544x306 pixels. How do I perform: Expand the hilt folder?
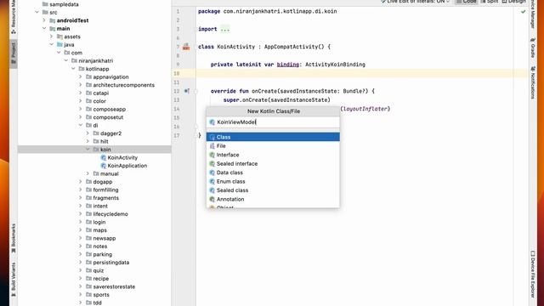tap(88, 142)
